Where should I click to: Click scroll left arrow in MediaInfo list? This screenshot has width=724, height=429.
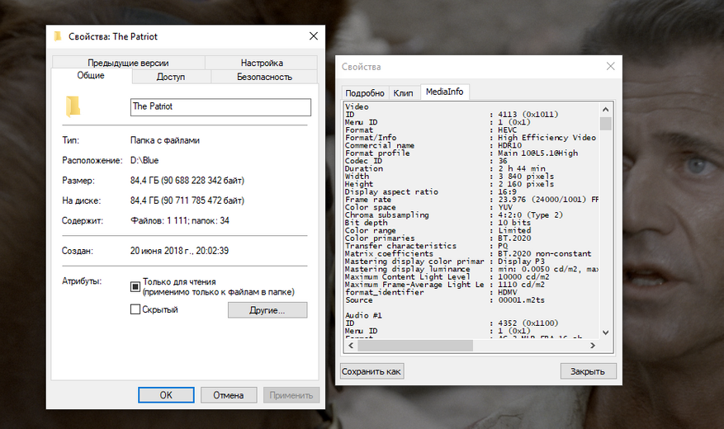tap(351, 346)
